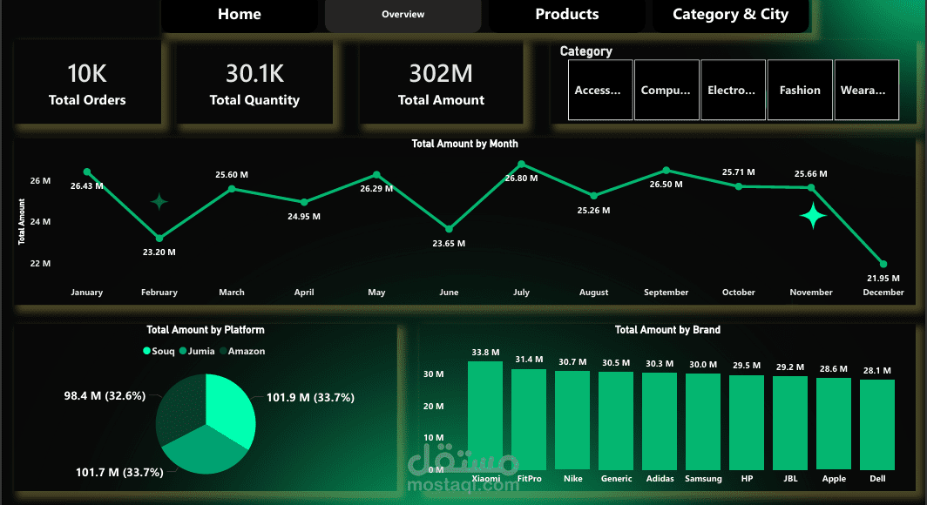Viewport: 927px width, 505px height.
Task: Click the 'September' axis label
Action: point(666,292)
